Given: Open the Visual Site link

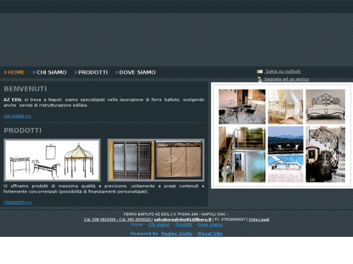Looking at the screenshot, I should (210, 233).
